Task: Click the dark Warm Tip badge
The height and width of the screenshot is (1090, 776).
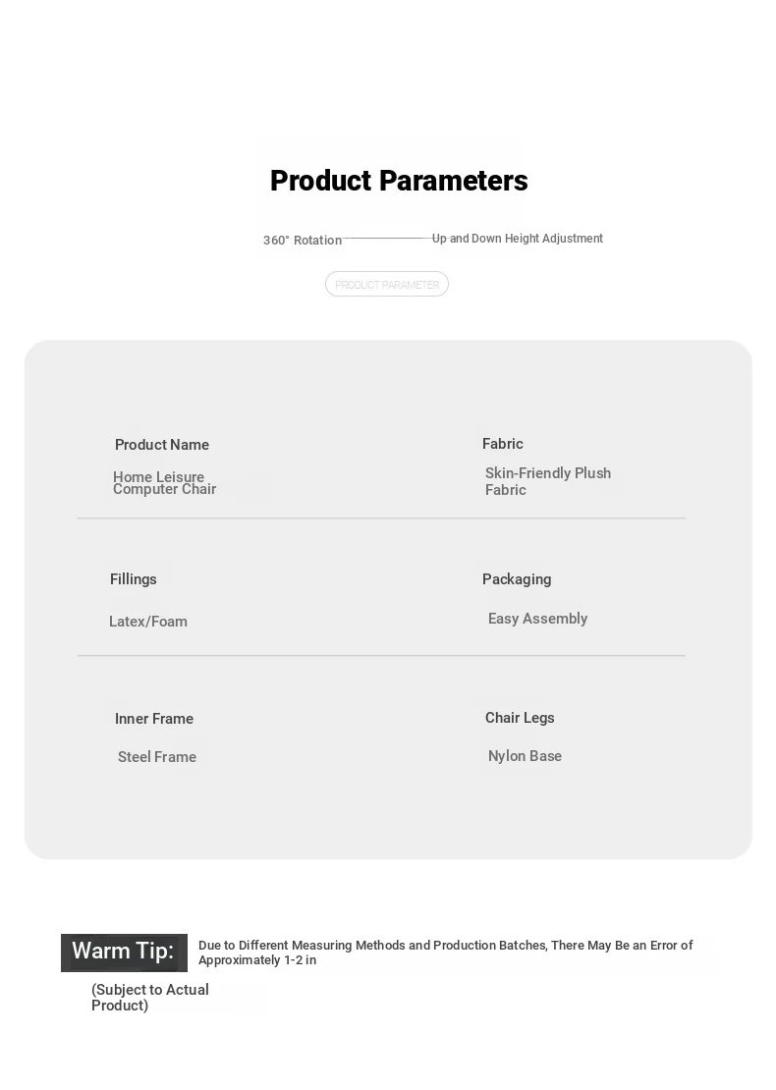Action: (x=125, y=953)
